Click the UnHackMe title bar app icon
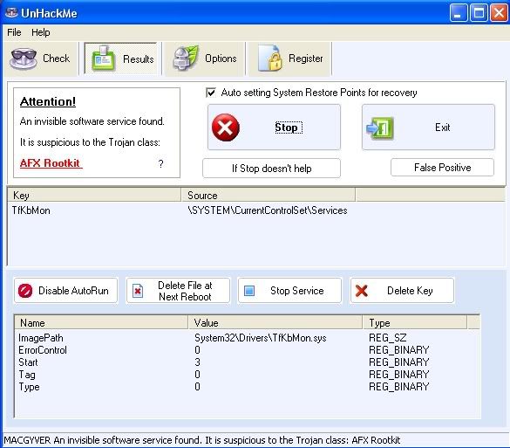This screenshot has width=510, height=448. (x=11, y=13)
